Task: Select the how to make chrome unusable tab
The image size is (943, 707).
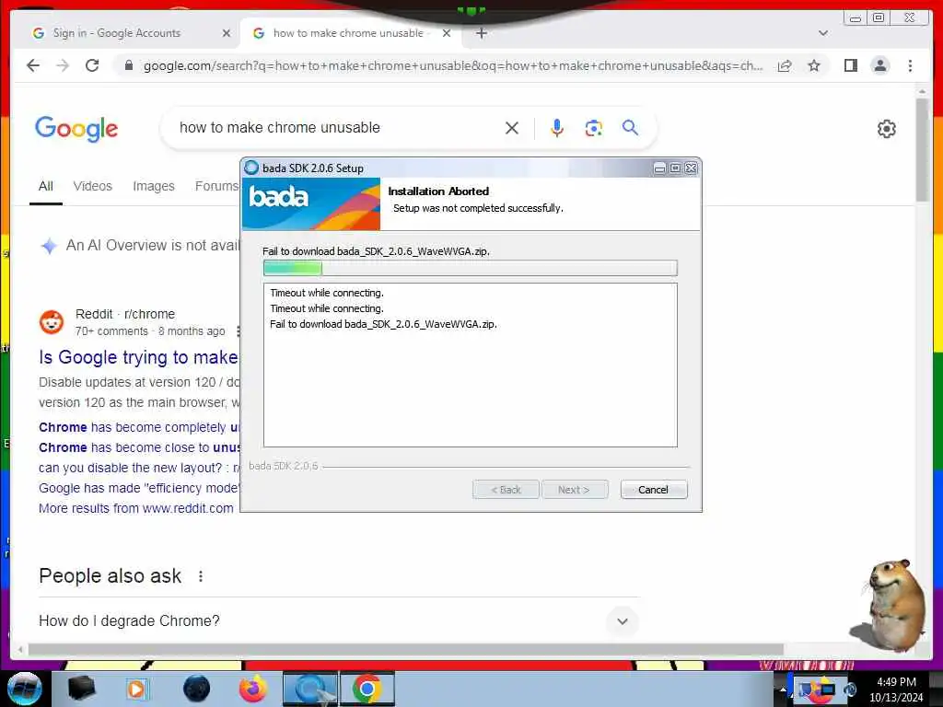Action: point(351,33)
